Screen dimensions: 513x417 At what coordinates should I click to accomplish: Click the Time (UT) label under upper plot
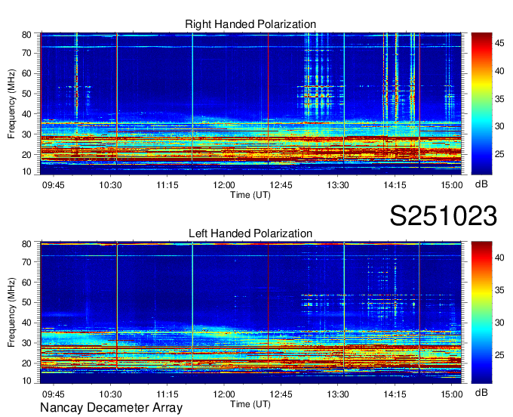pyautogui.click(x=250, y=194)
